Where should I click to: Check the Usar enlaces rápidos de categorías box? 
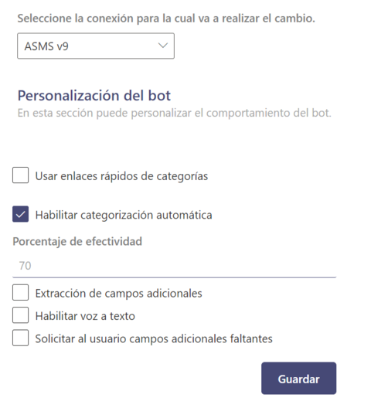coord(20,175)
